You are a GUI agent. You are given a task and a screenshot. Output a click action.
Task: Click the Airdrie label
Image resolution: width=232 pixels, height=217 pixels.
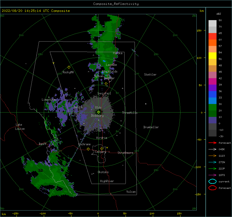pyautogui.click(x=102, y=138)
